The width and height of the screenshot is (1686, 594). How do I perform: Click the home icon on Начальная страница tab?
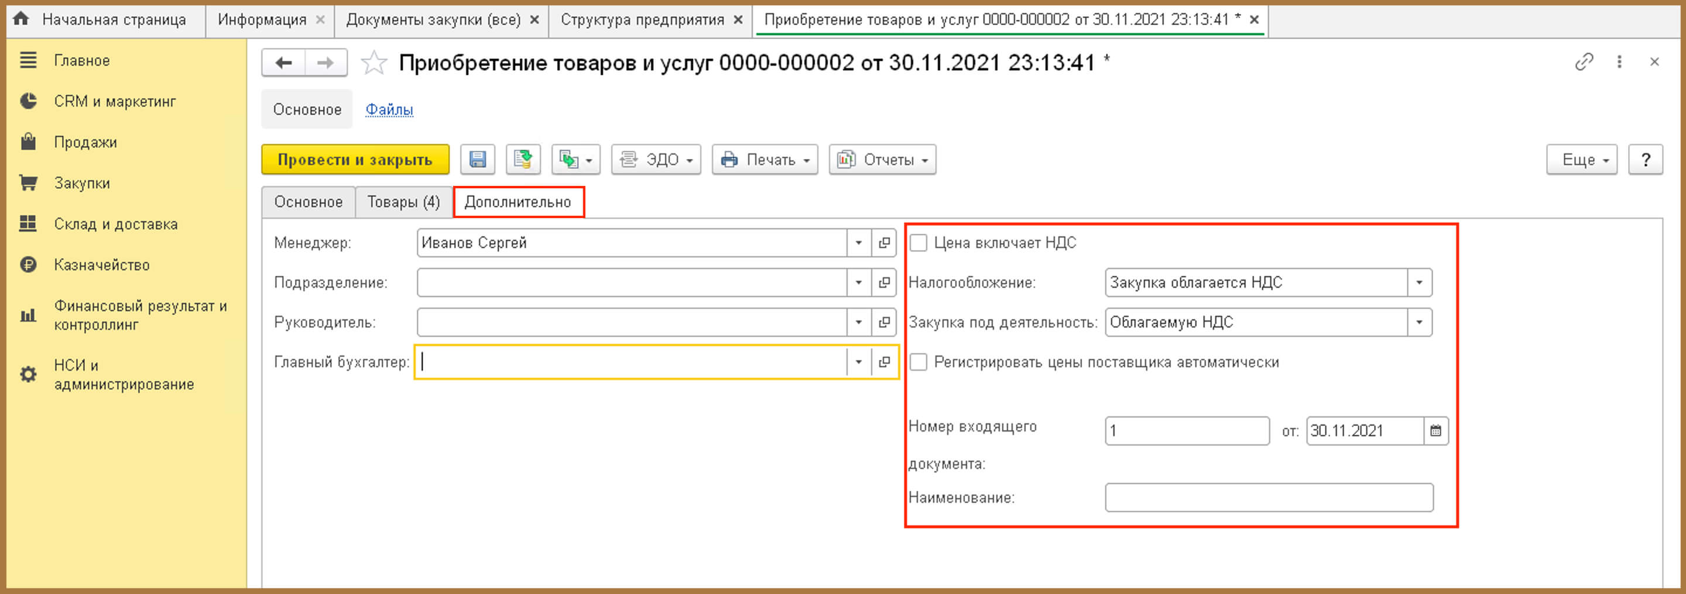(x=21, y=18)
